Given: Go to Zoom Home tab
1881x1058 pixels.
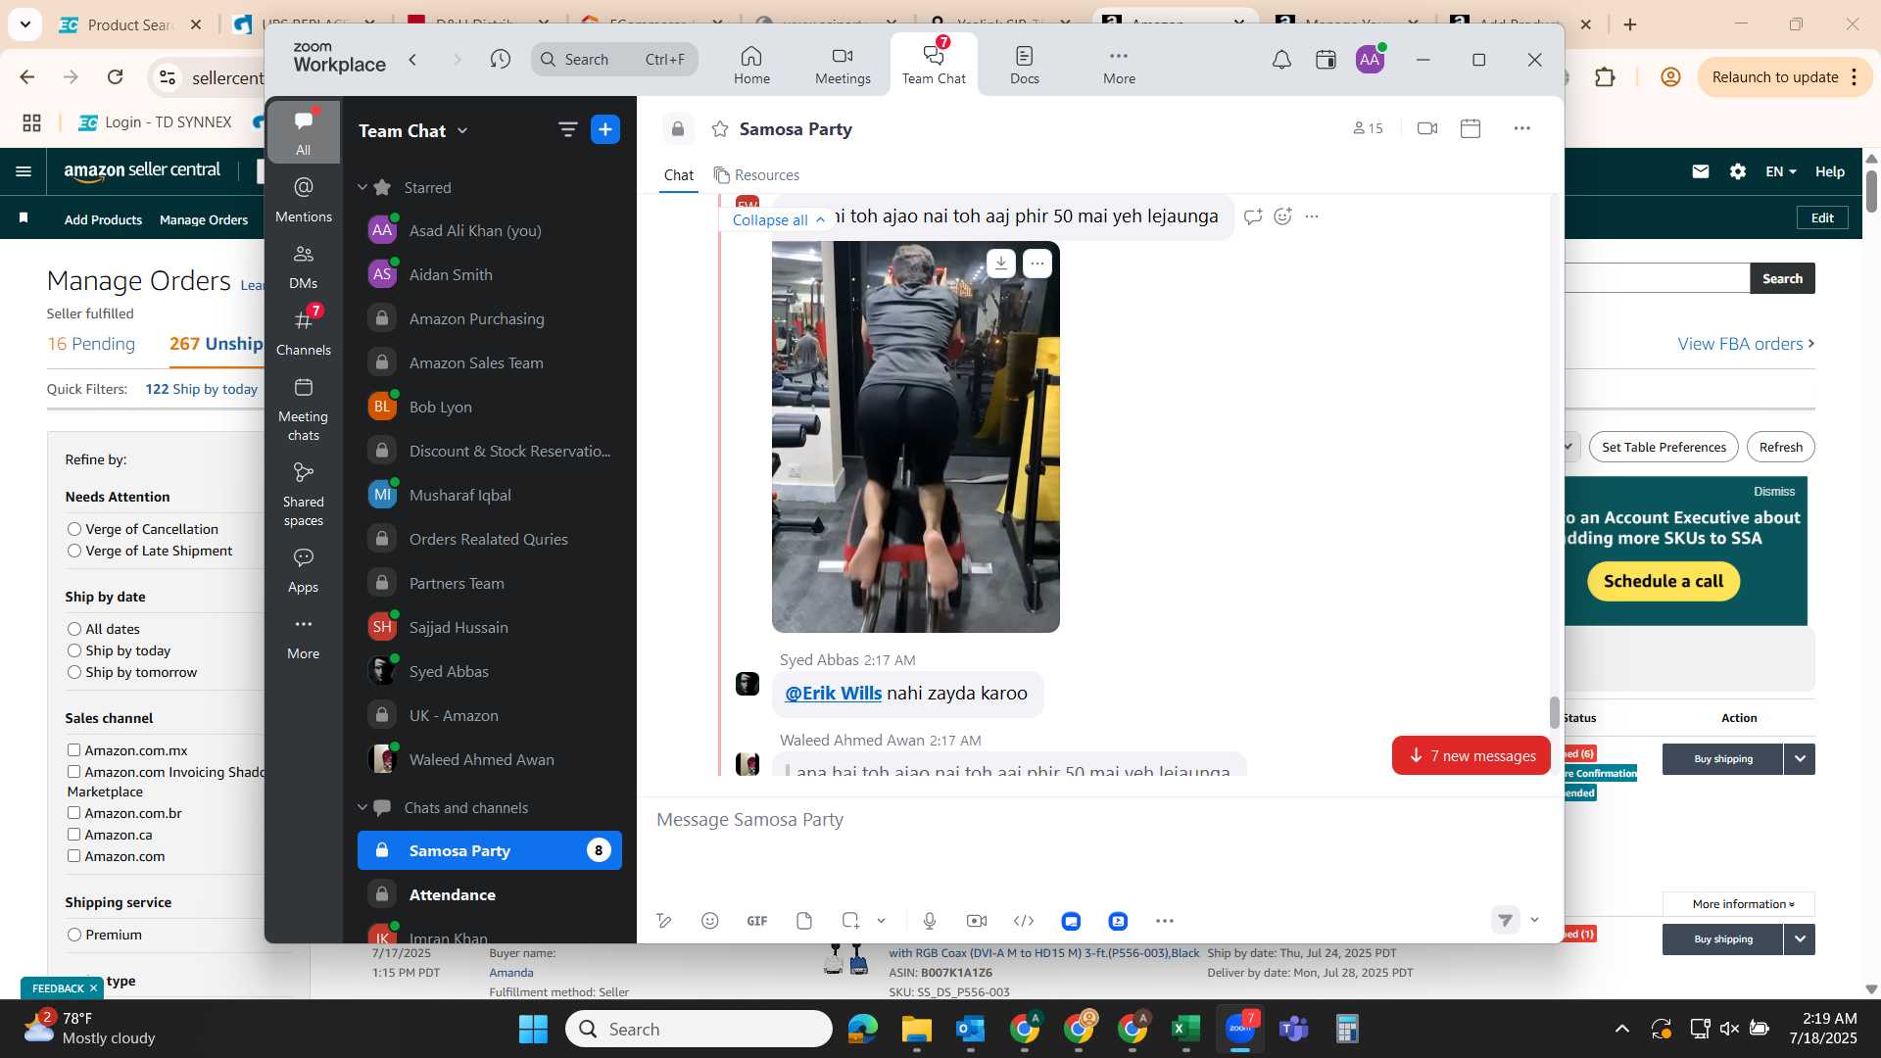Looking at the screenshot, I should click(x=751, y=65).
